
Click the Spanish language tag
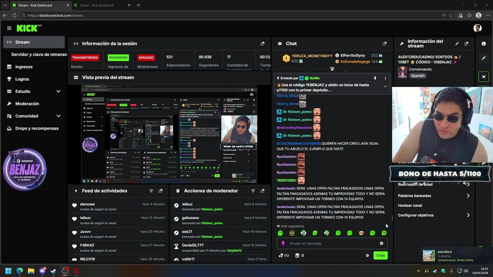(x=418, y=76)
